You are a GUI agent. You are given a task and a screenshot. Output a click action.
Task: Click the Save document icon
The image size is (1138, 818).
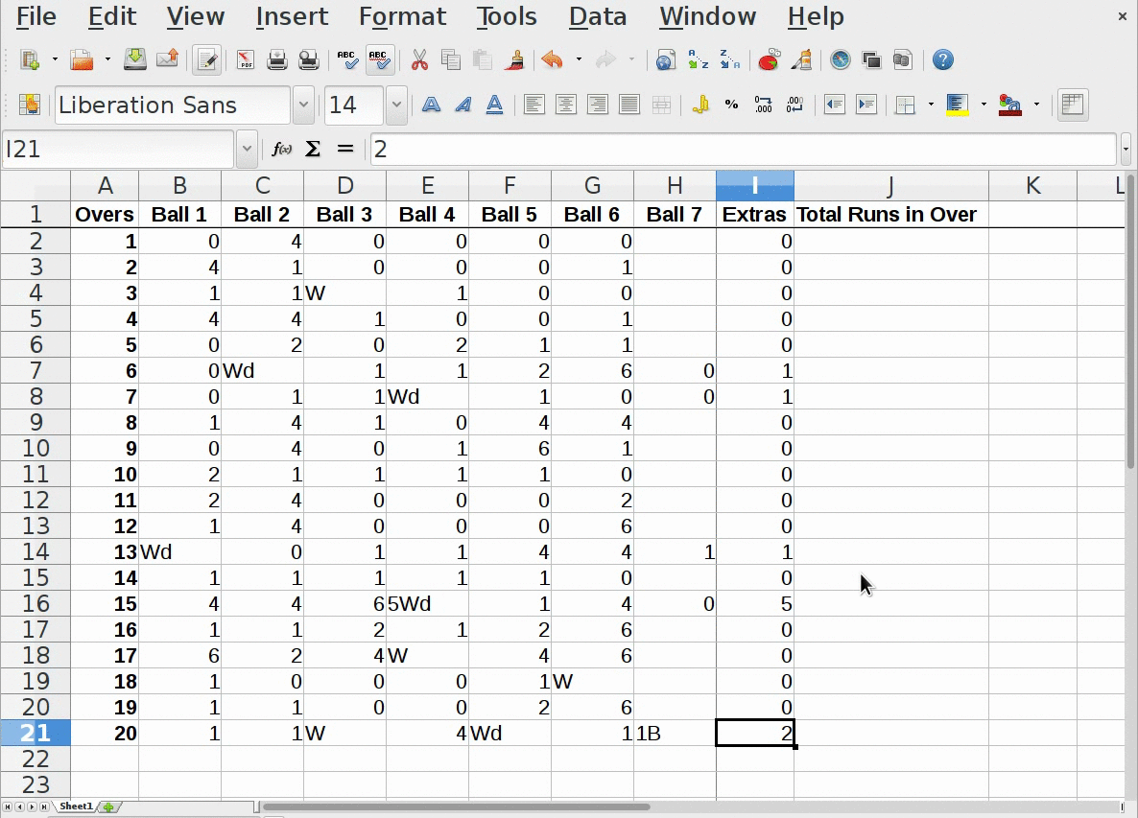[135, 60]
